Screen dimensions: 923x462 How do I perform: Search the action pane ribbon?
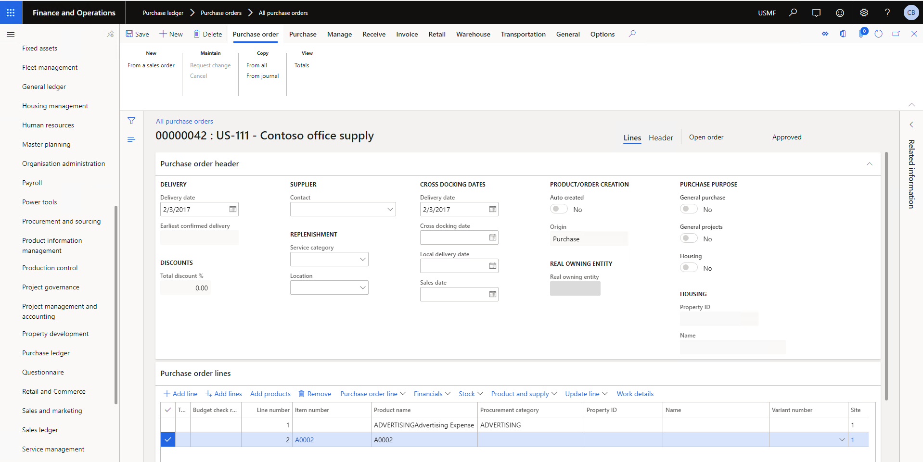click(x=632, y=34)
